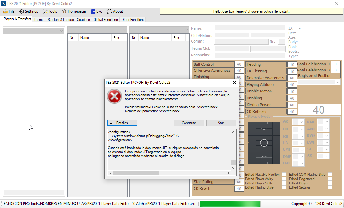Open the Stadium & League tab
344x208 pixels.
61,20
